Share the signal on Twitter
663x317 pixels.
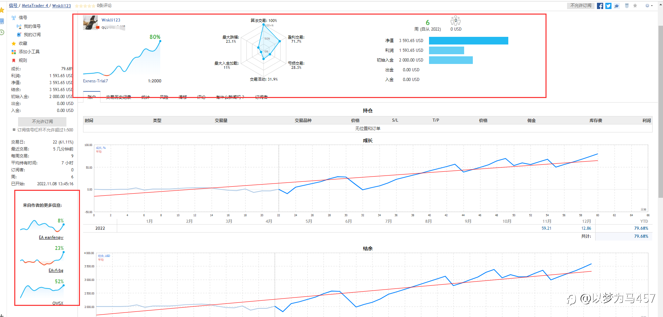[608, 6]
